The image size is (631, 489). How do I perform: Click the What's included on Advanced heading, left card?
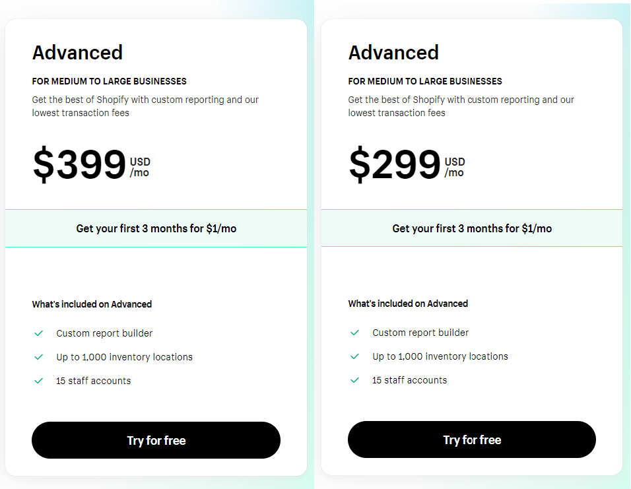click(x=92, y=304)
